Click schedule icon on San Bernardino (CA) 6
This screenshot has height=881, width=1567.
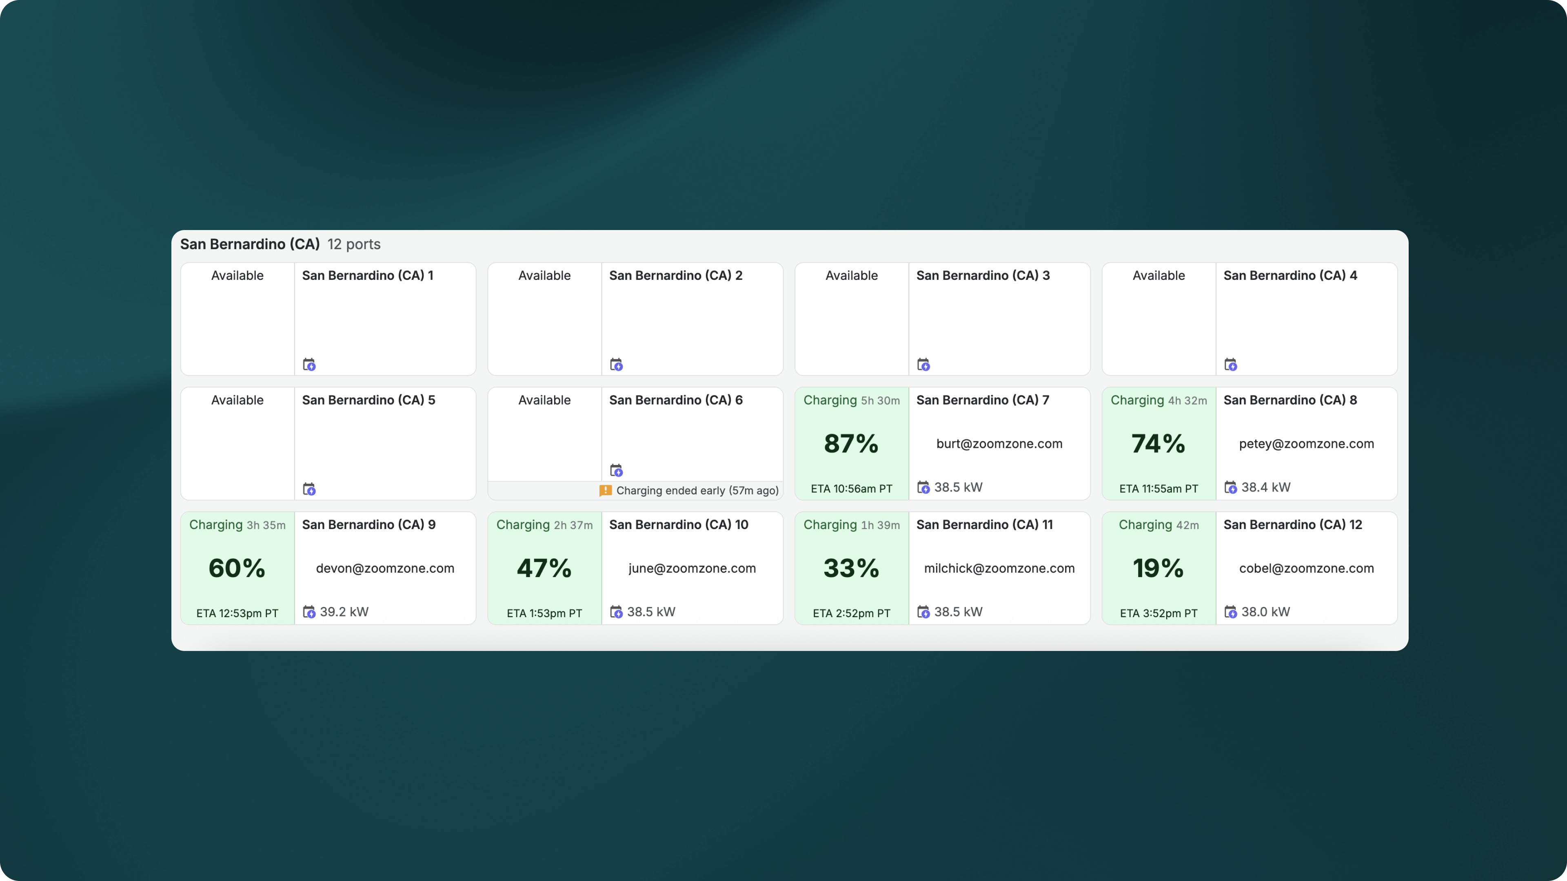pyautogui.click(x=616, y=471)
